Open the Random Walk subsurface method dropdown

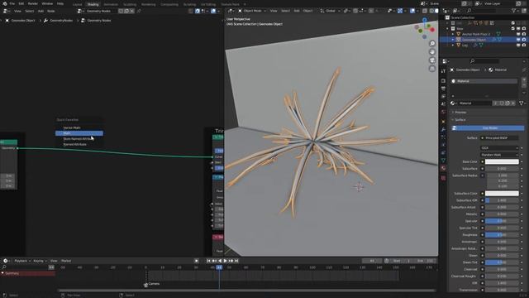499,155
